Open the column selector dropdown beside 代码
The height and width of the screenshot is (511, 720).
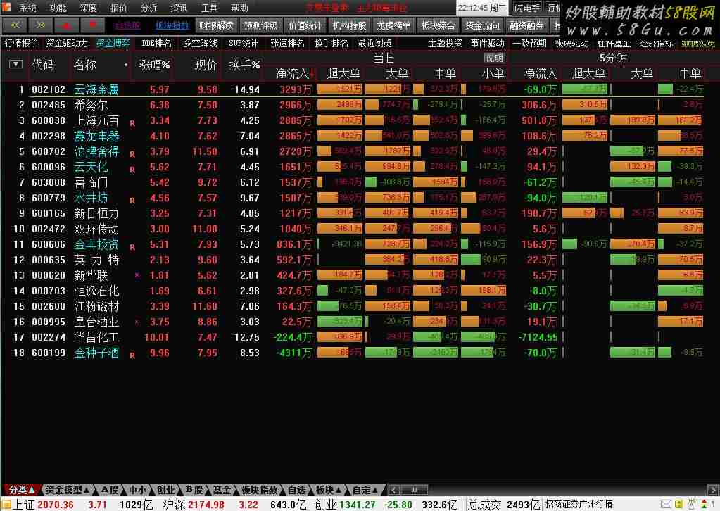click(16, 64)
